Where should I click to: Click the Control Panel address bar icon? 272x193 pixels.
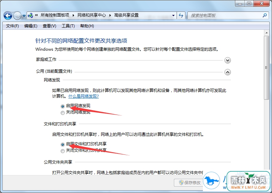tap(30, 15)
